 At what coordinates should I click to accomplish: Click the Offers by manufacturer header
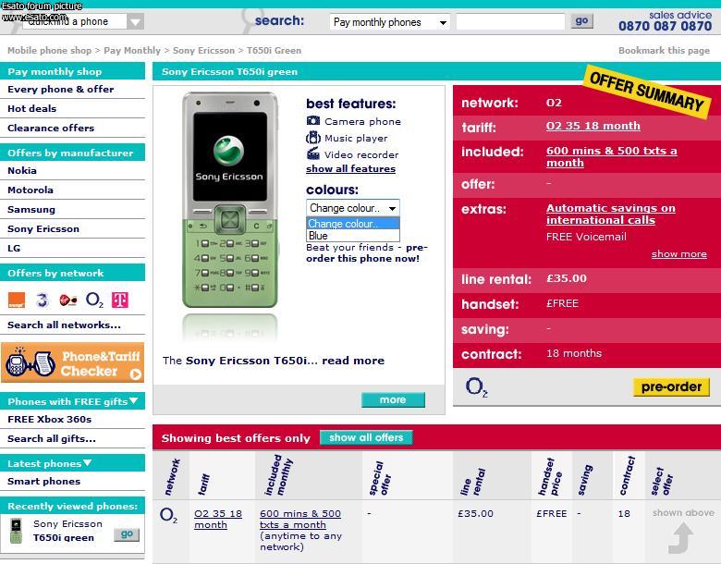pos(73,153)
